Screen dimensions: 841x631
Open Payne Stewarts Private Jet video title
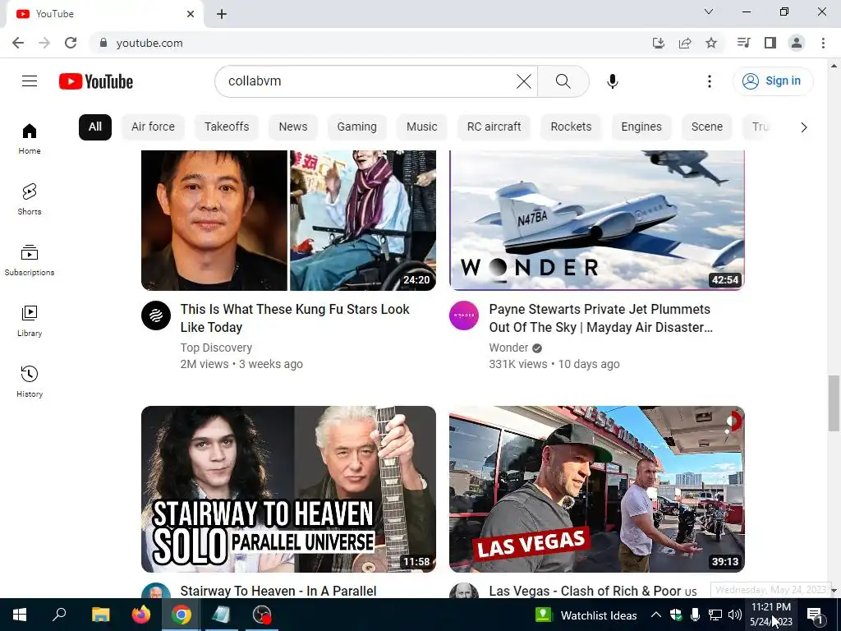coord(600,318)
